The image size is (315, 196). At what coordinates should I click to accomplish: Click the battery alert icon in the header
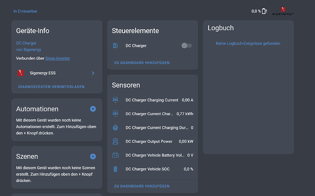pos(265,11)
